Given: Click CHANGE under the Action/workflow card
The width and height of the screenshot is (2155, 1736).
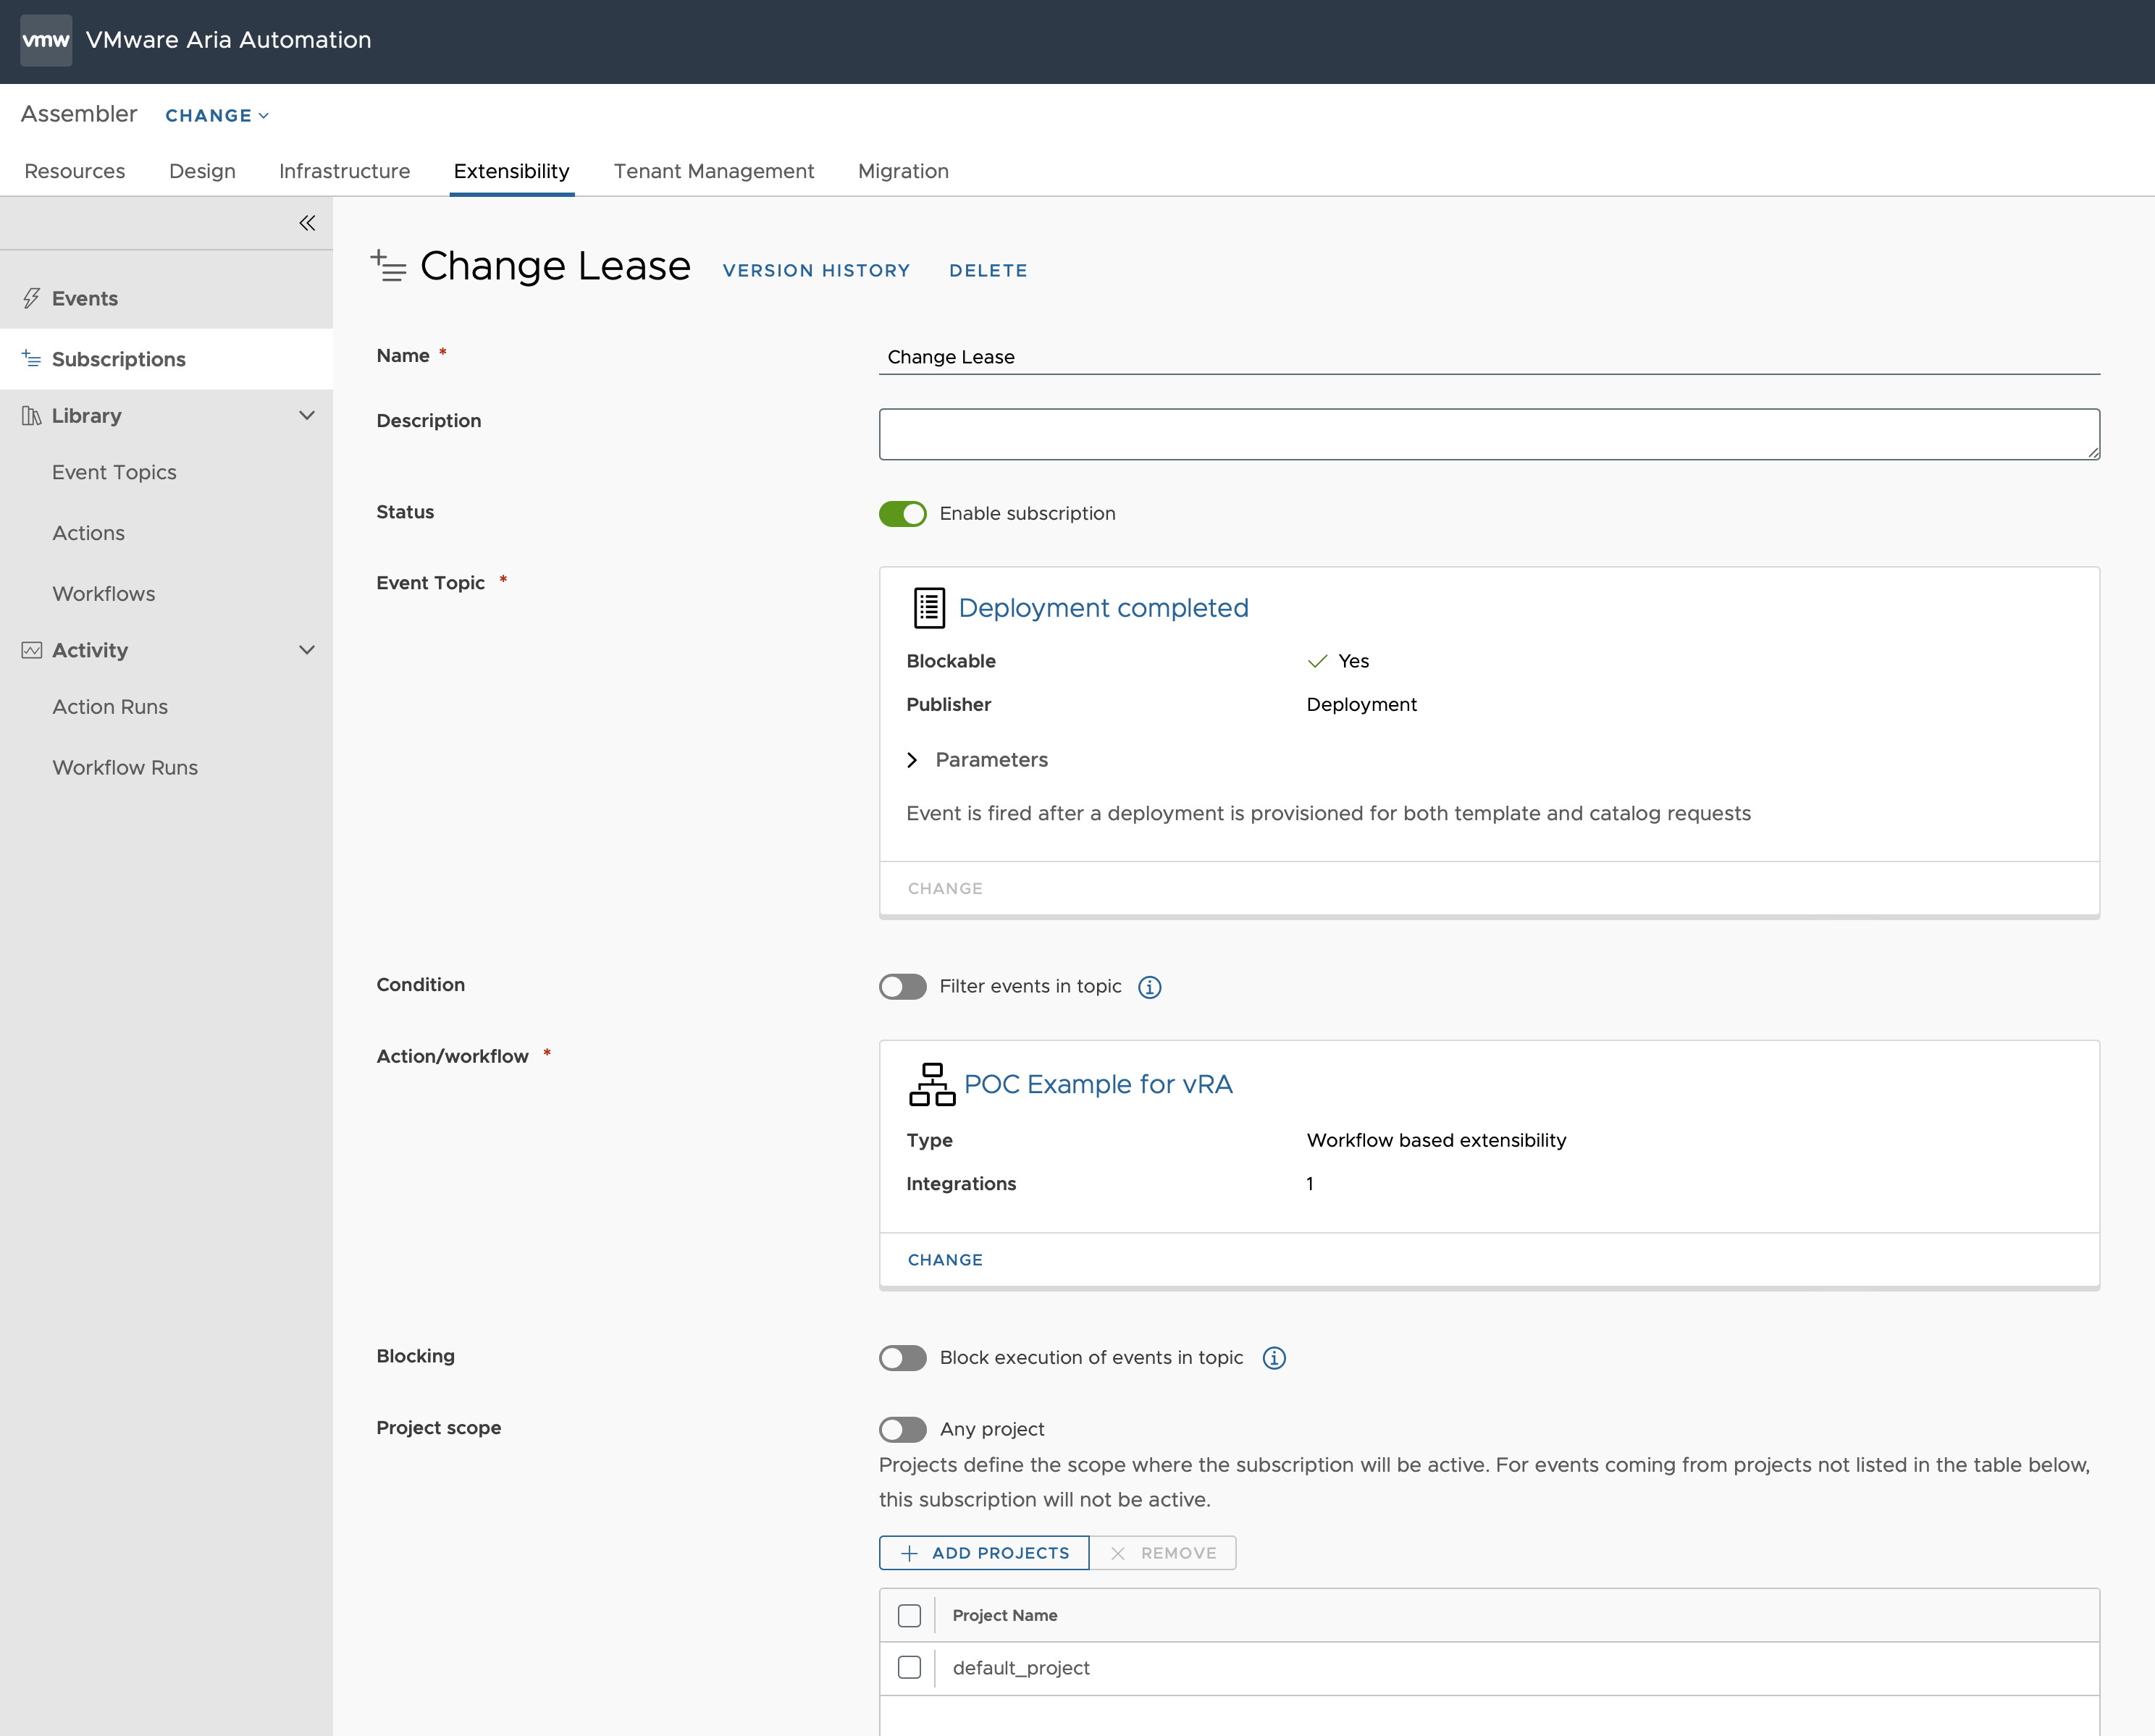Looking at the screenshot, I should click(x=945, y=1260).
